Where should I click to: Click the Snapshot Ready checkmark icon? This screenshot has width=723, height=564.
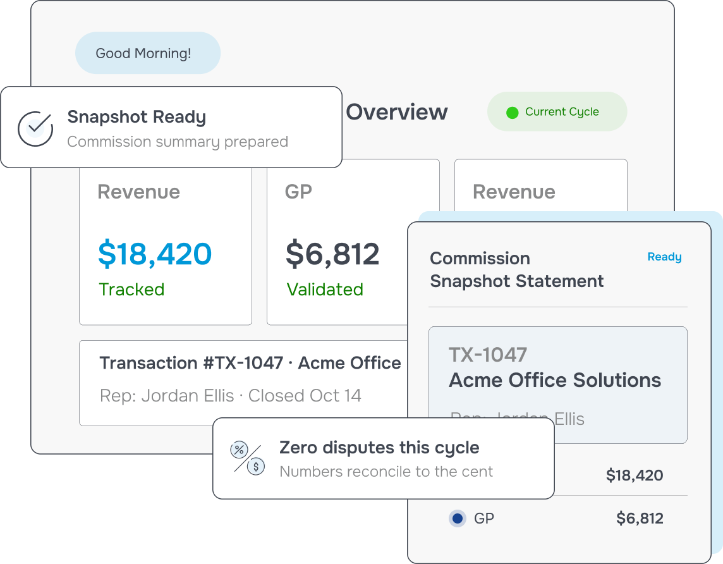pyautogui.click(x=35, y=128)
